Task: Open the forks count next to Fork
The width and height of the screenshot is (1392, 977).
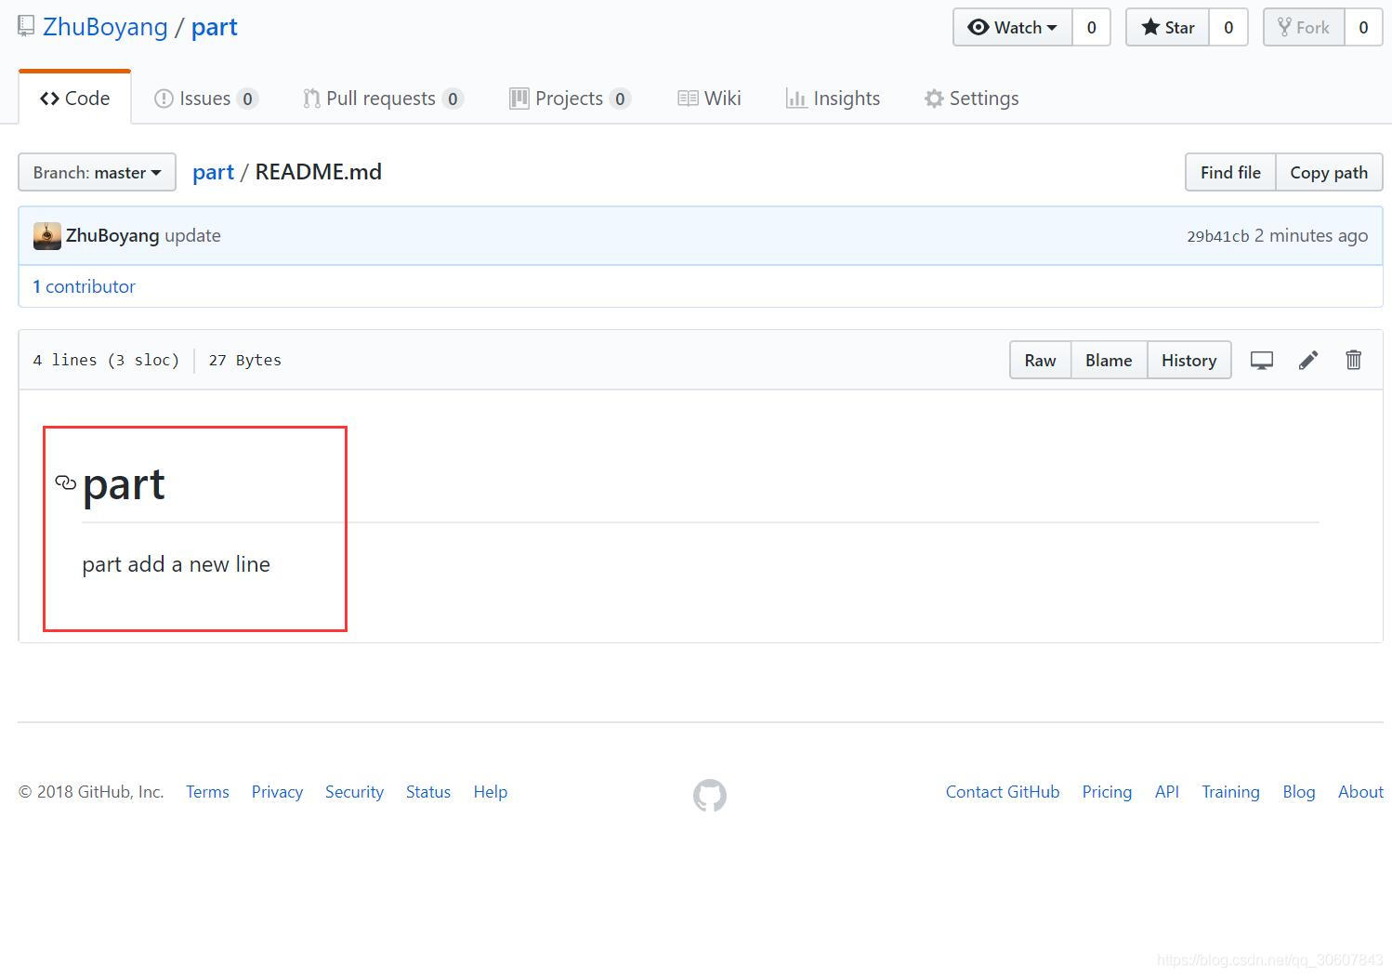Action: [x=1363, y=27]
